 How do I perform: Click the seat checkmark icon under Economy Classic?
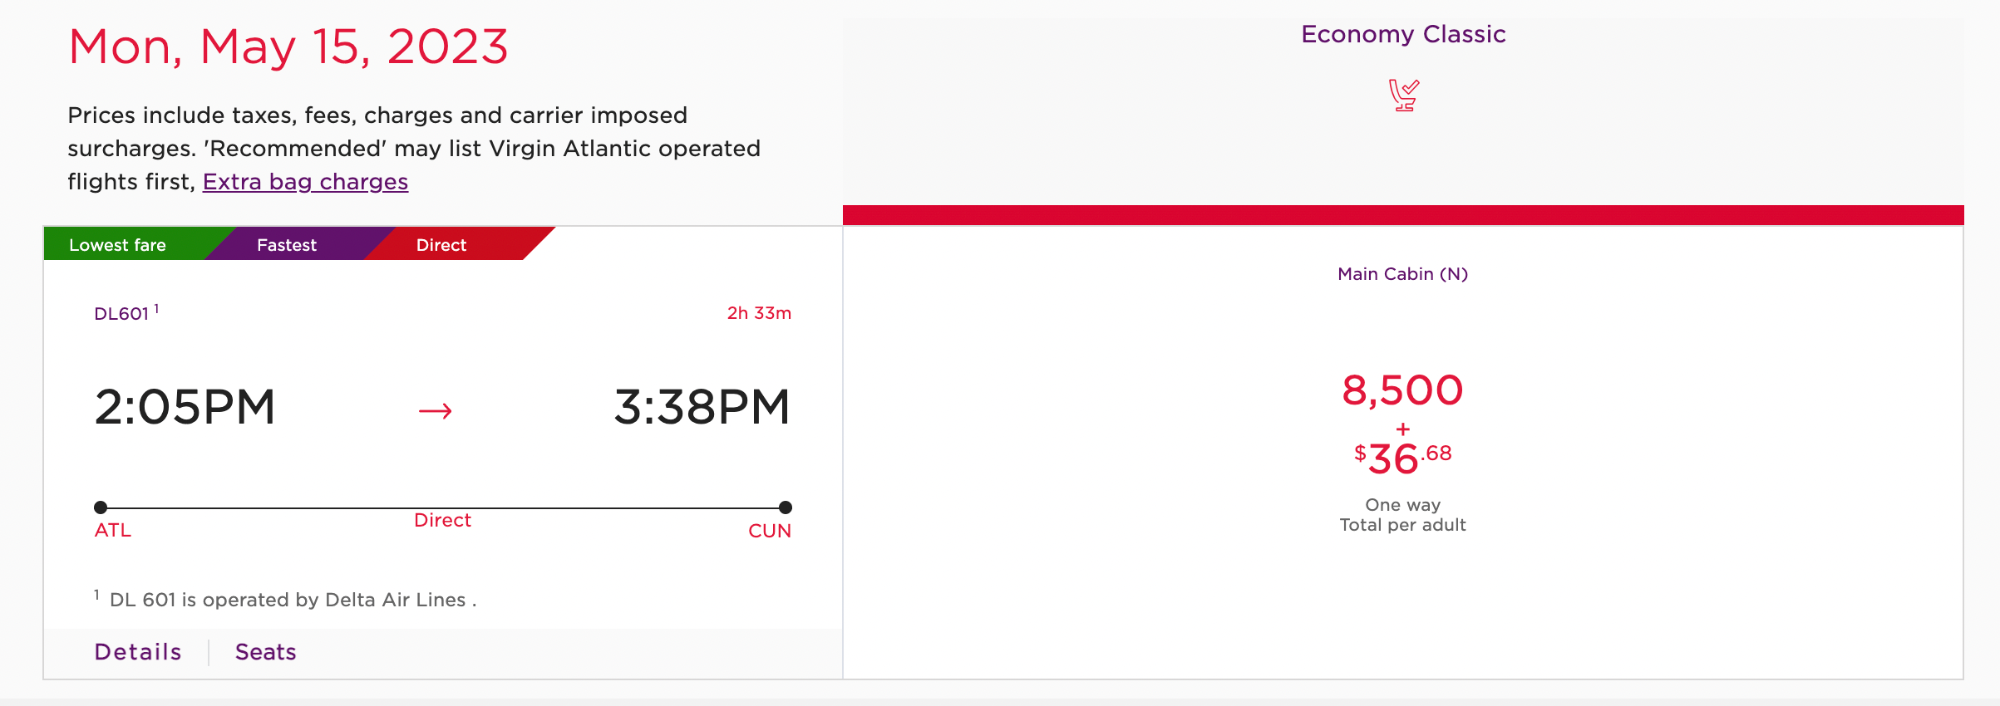click(1403, 95)
